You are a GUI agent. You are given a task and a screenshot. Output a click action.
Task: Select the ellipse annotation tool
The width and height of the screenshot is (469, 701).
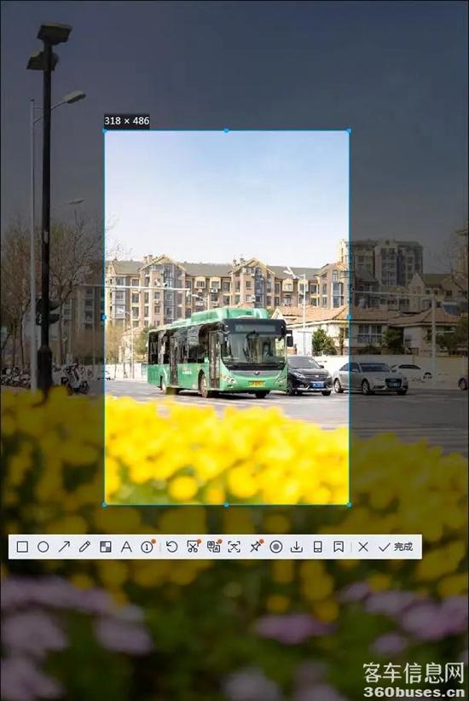pyautogui.click(x=43, y=547)
